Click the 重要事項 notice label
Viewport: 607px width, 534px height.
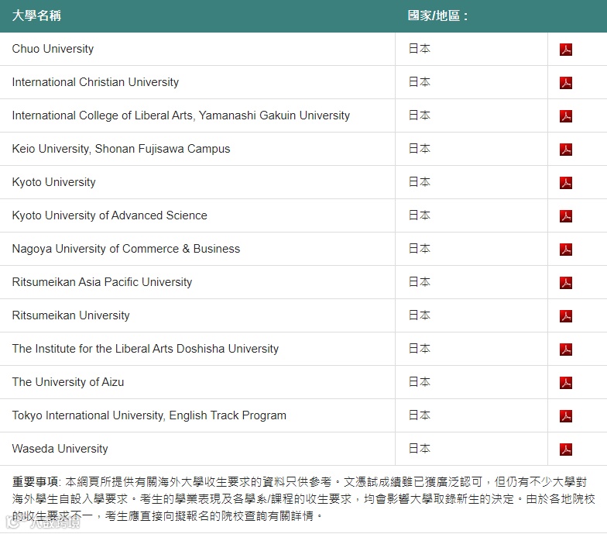click(36, 482)
